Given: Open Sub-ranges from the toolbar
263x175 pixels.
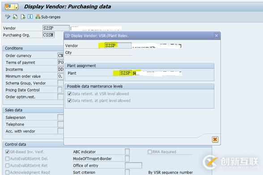Looking at the screenshot, I should point(48,17).
